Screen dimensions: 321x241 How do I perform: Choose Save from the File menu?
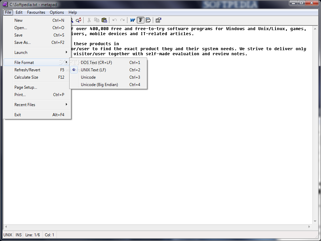click(x=37, y=35)
